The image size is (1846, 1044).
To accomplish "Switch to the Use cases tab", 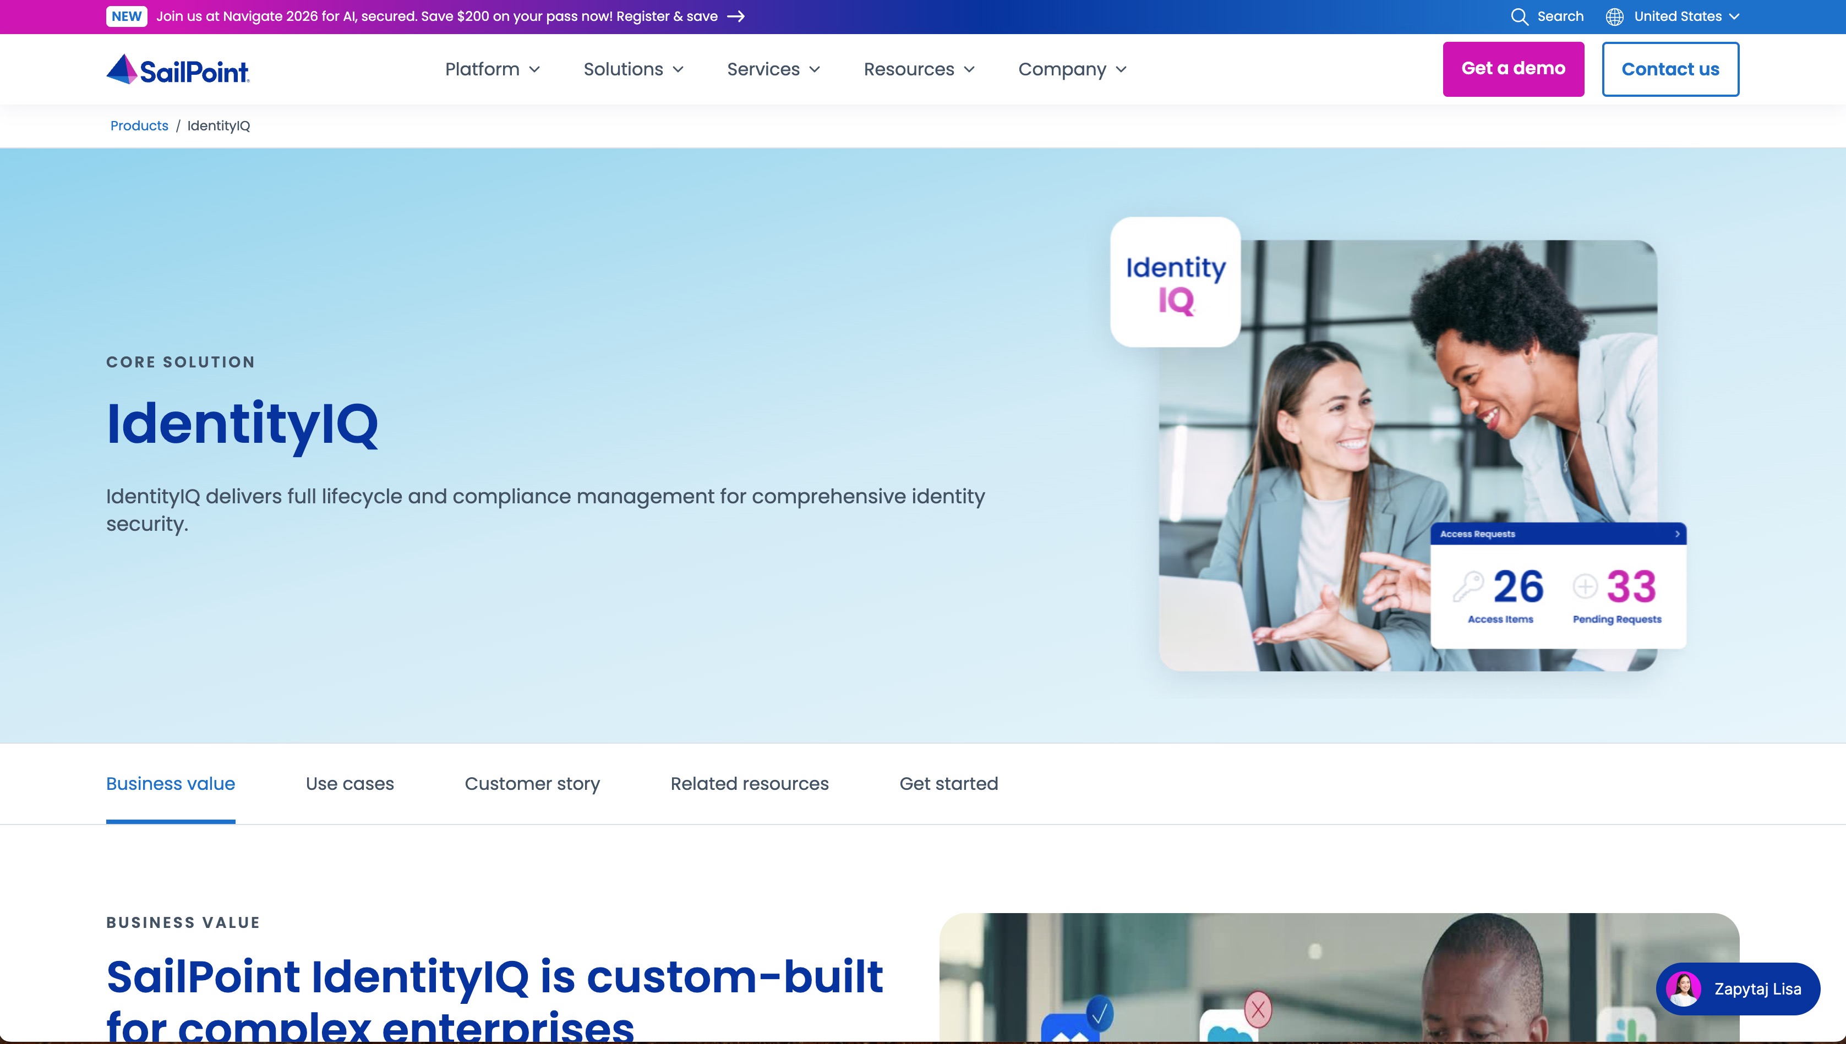I will [350, 784].
